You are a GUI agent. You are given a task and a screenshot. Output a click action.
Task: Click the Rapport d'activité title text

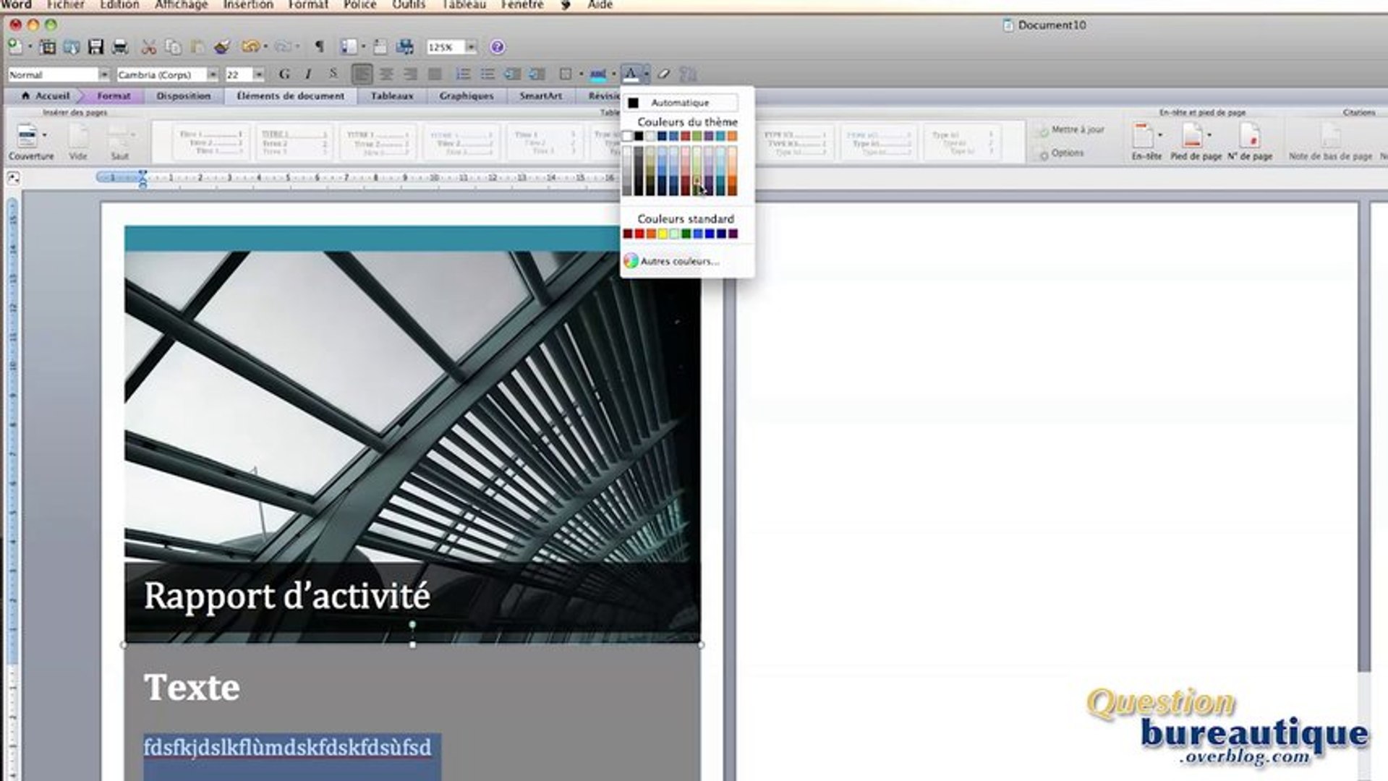tap(287, 597)
